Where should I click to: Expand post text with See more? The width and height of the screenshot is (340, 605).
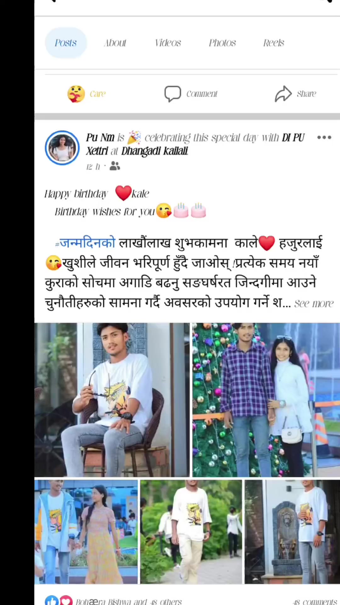coord(314,303)
